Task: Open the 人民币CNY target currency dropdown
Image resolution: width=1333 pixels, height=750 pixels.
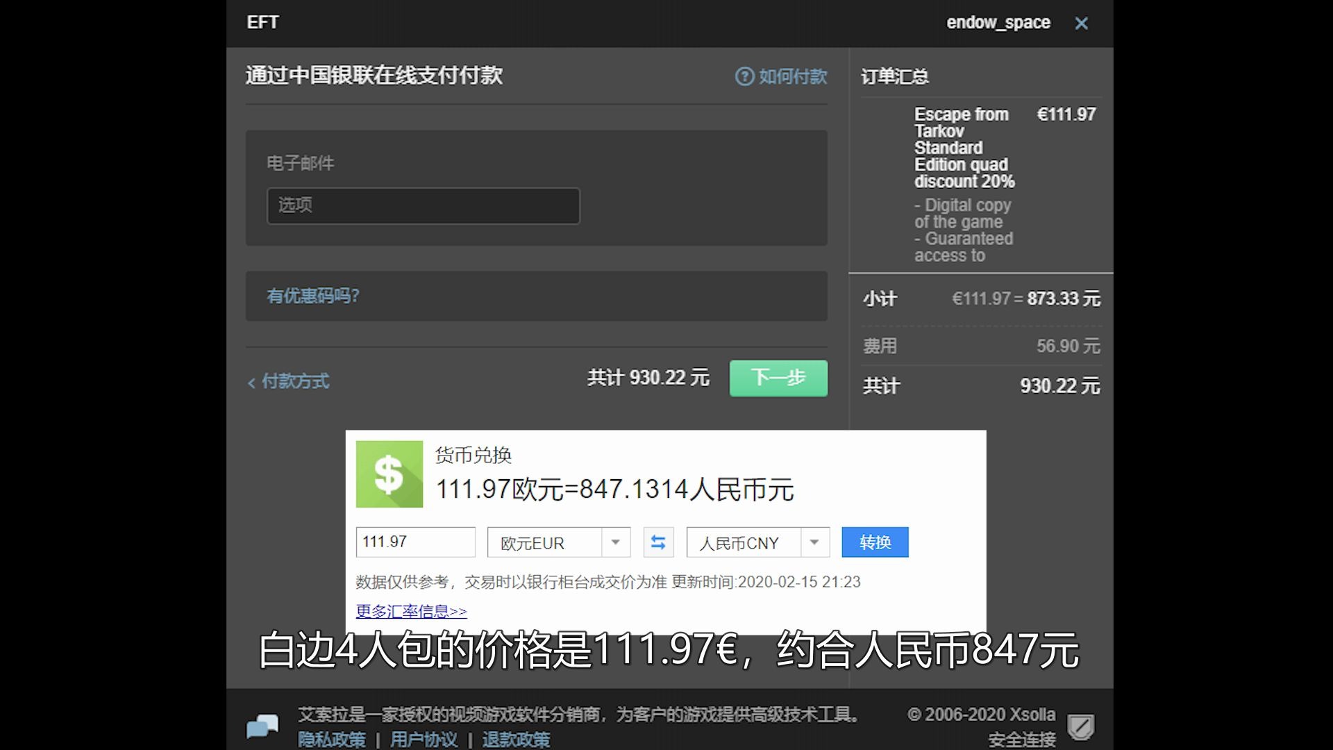Action: [758, 542]
